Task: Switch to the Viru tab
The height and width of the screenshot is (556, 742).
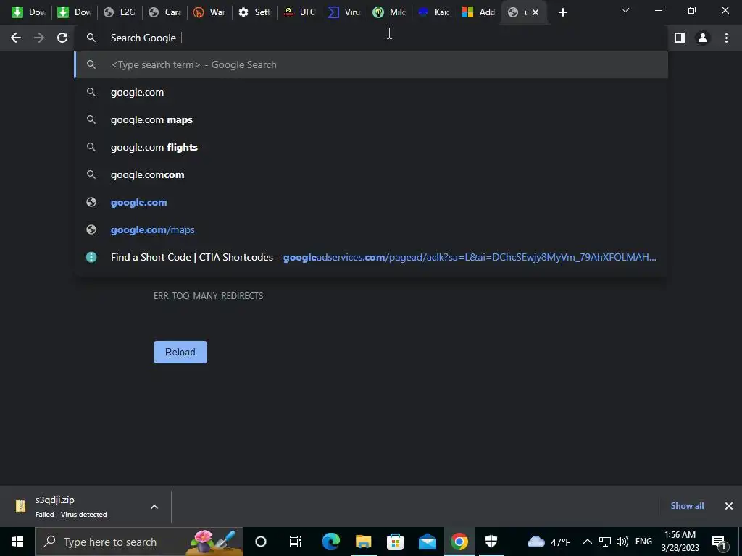Action: (344, 12)
